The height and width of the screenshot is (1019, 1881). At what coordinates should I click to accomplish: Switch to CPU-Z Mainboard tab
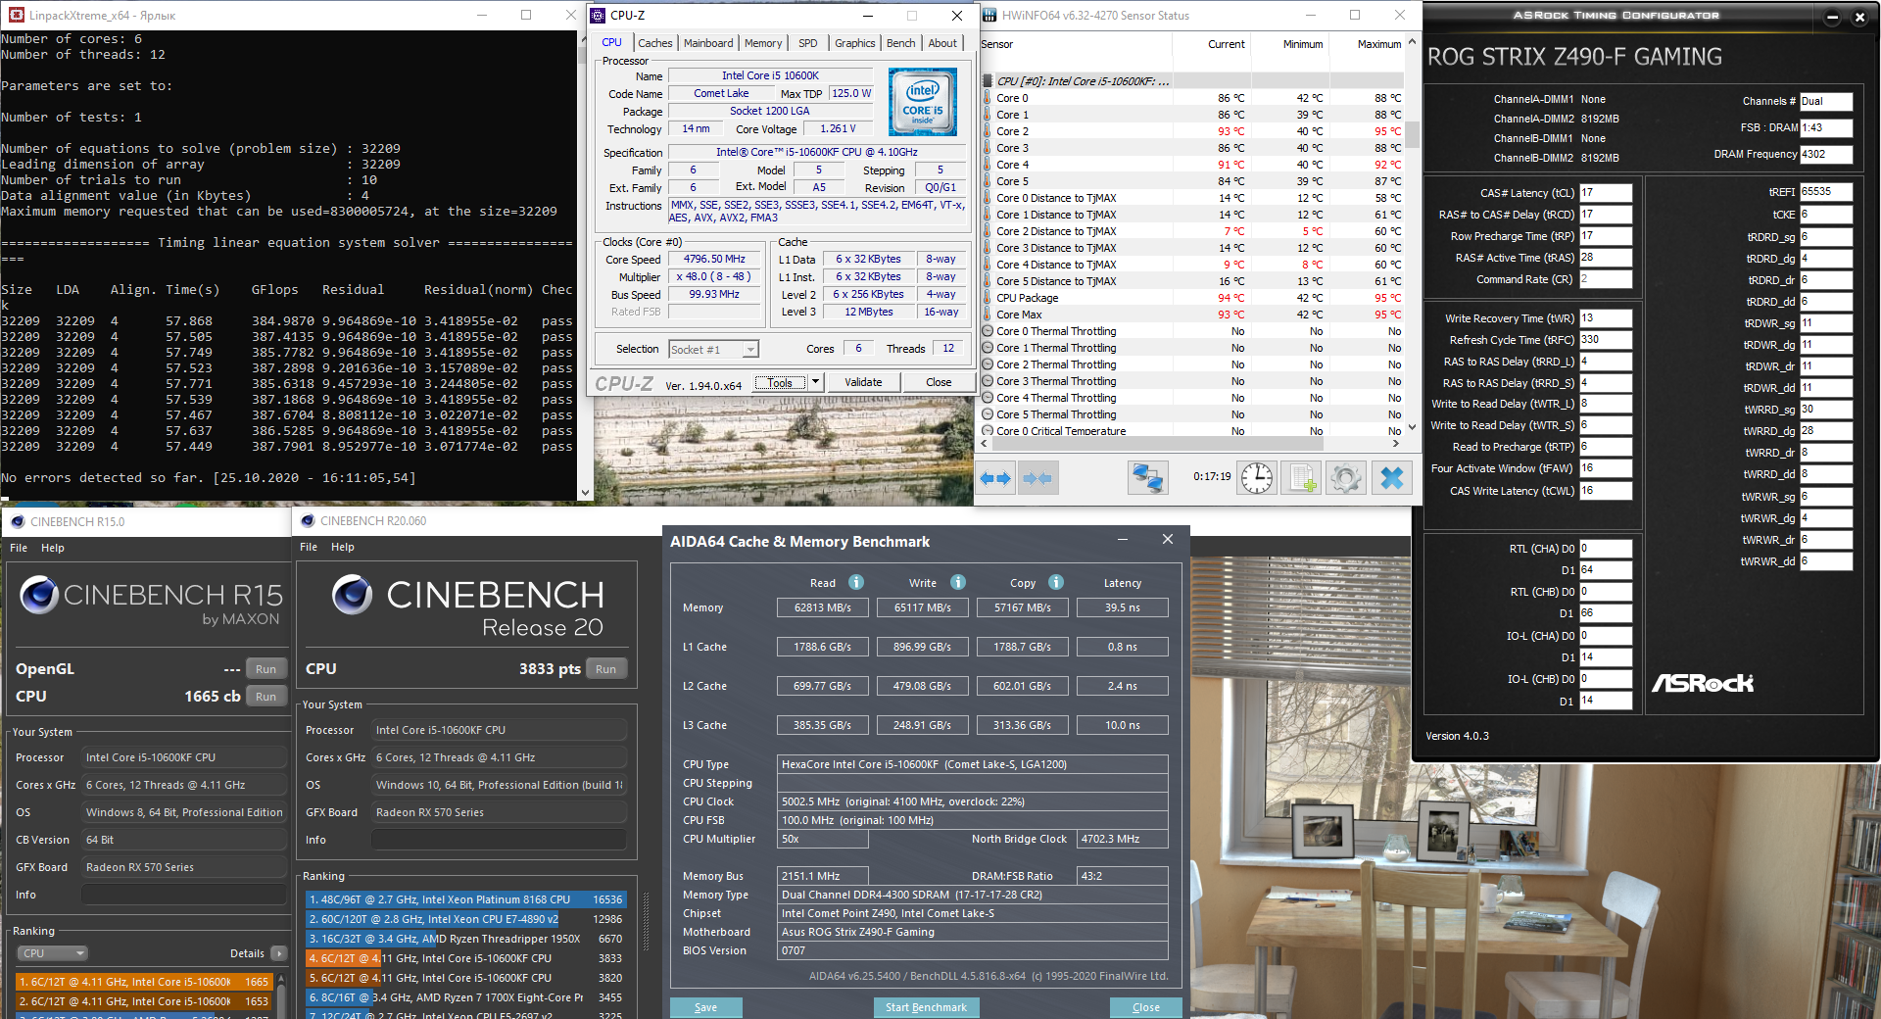click(708, 43)
